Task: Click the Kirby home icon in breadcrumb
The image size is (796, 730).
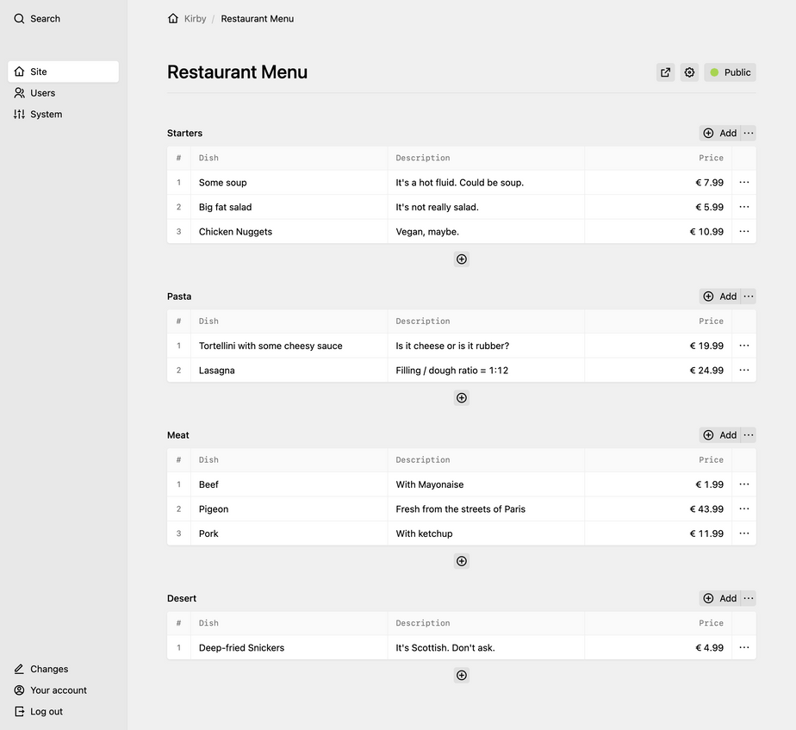Action: click(x=173, y=18)
